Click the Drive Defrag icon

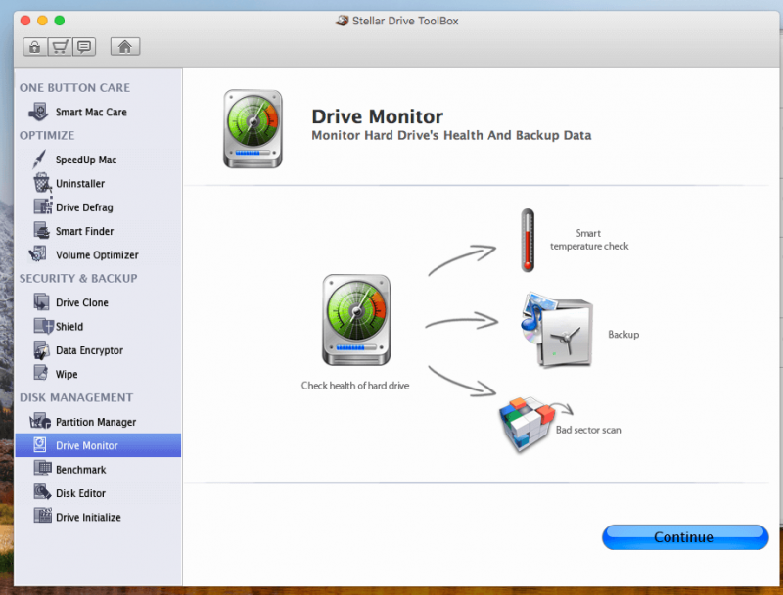coord(42,206)
